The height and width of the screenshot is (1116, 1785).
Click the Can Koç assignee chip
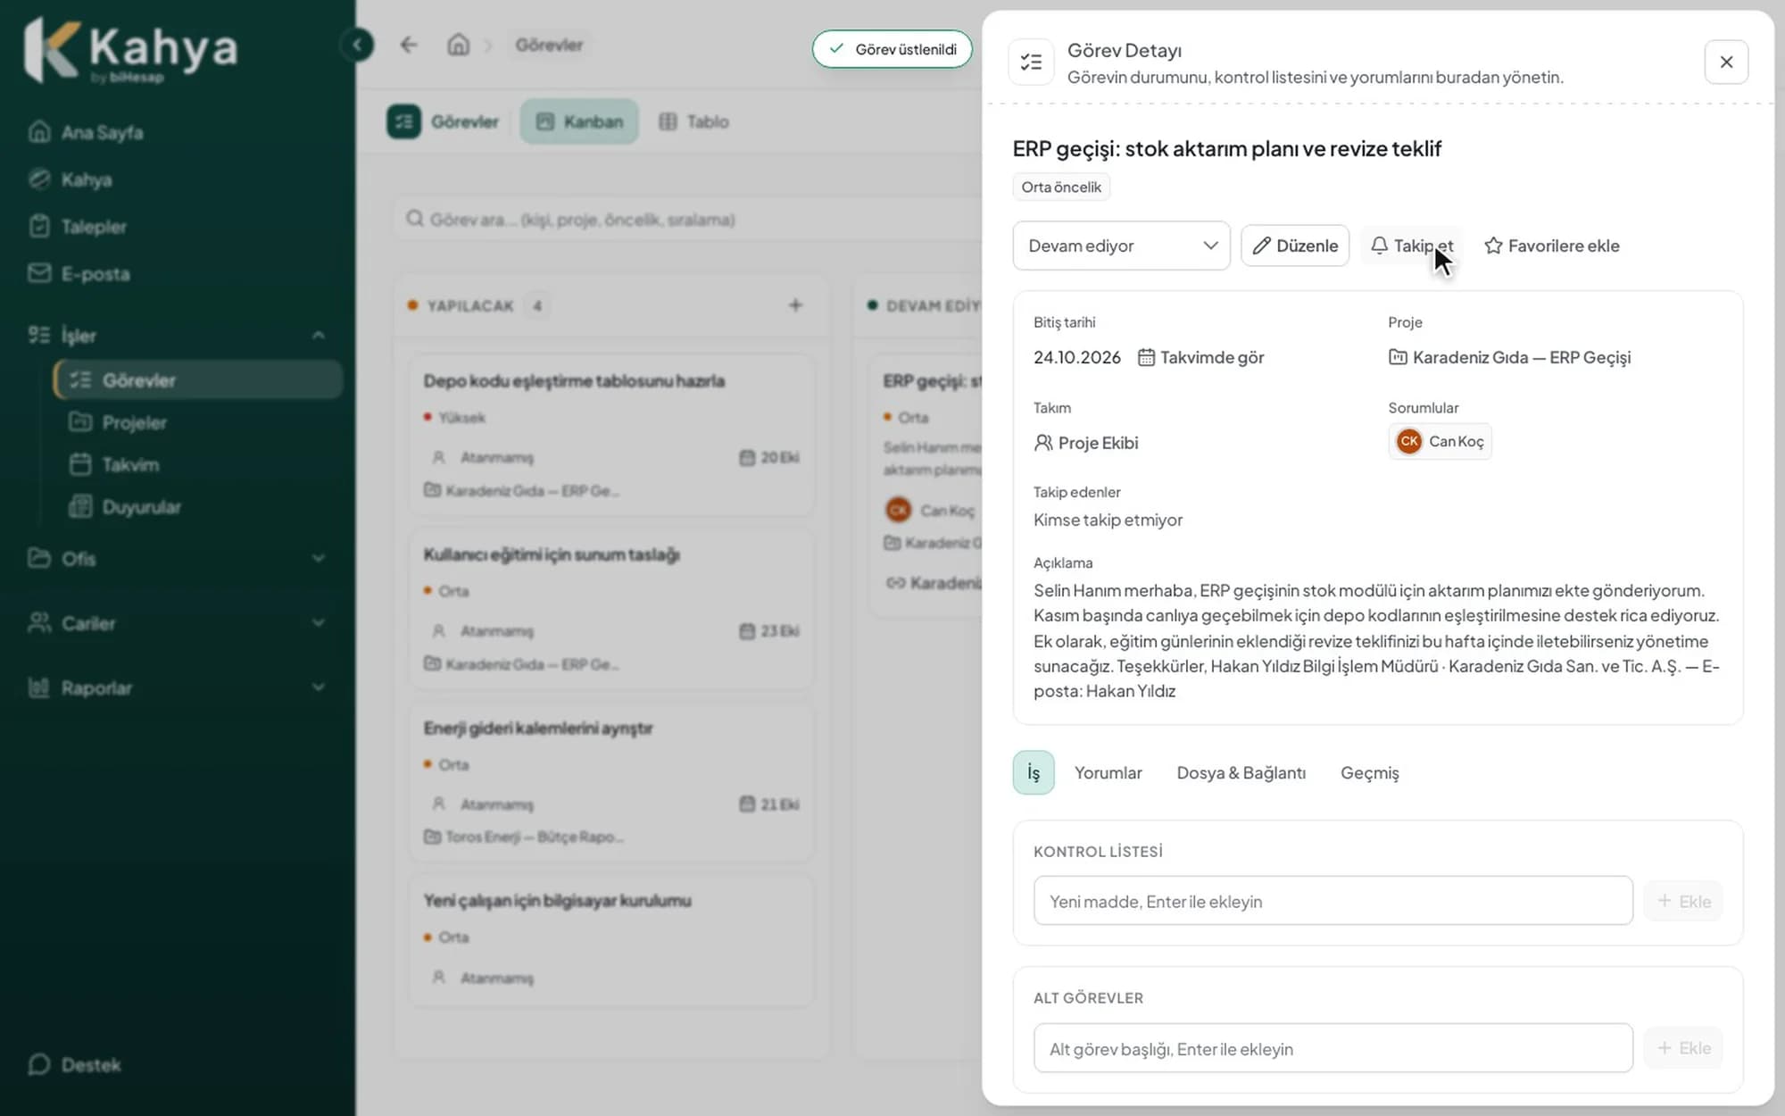point(1440,441)
